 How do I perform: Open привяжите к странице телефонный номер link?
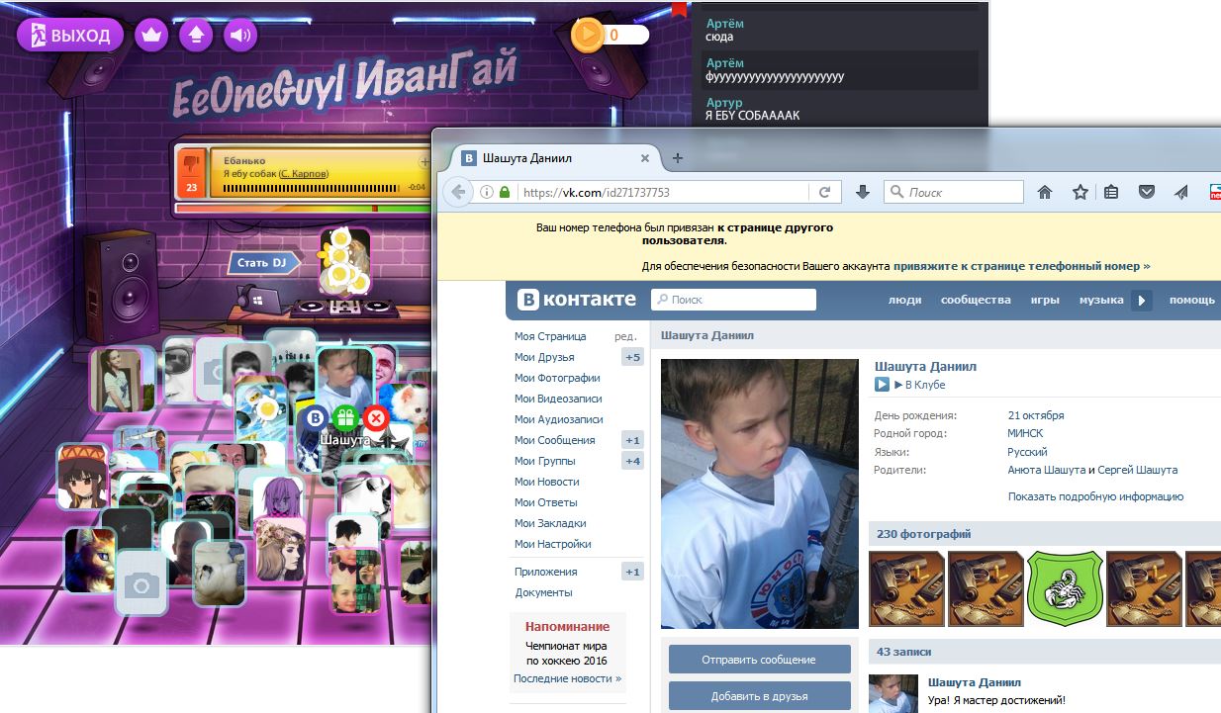(x=1022, y=266)
